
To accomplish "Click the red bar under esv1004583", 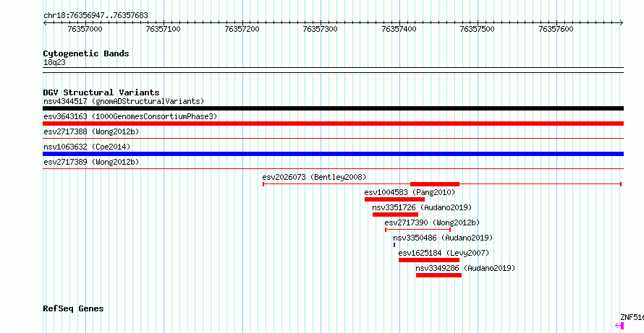I will point(394,199).
